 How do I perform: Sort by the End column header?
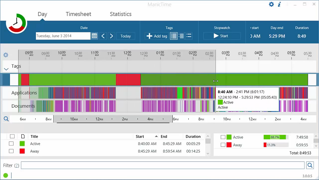(x=164, y=137)
